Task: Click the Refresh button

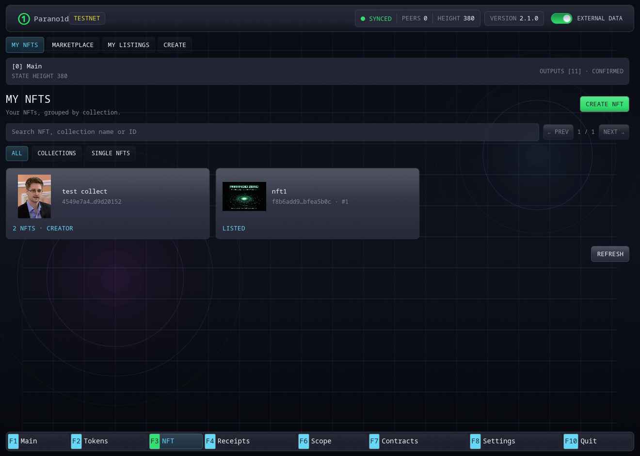Action: pyautogui.click(x=610, y=254)
